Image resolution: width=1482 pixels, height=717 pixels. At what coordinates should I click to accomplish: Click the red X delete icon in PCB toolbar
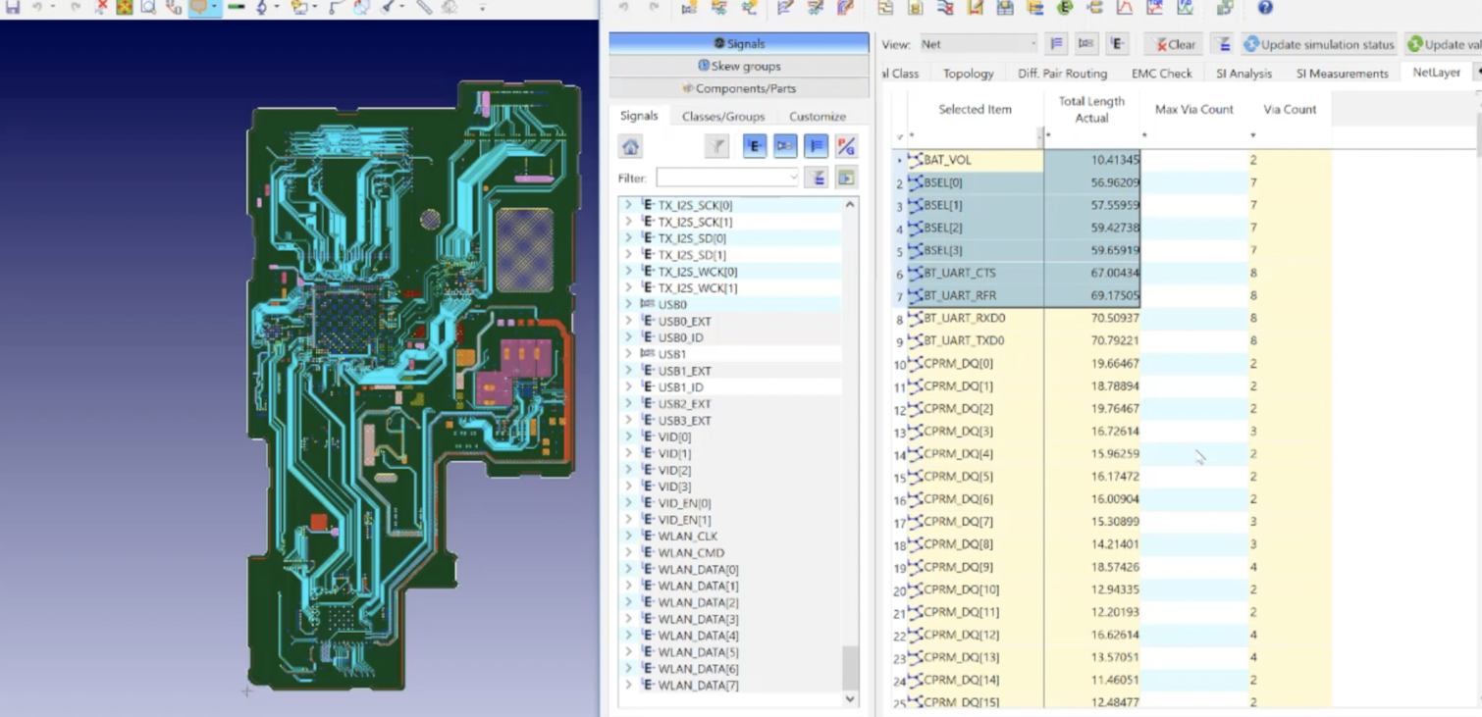(x=102, y=7)
